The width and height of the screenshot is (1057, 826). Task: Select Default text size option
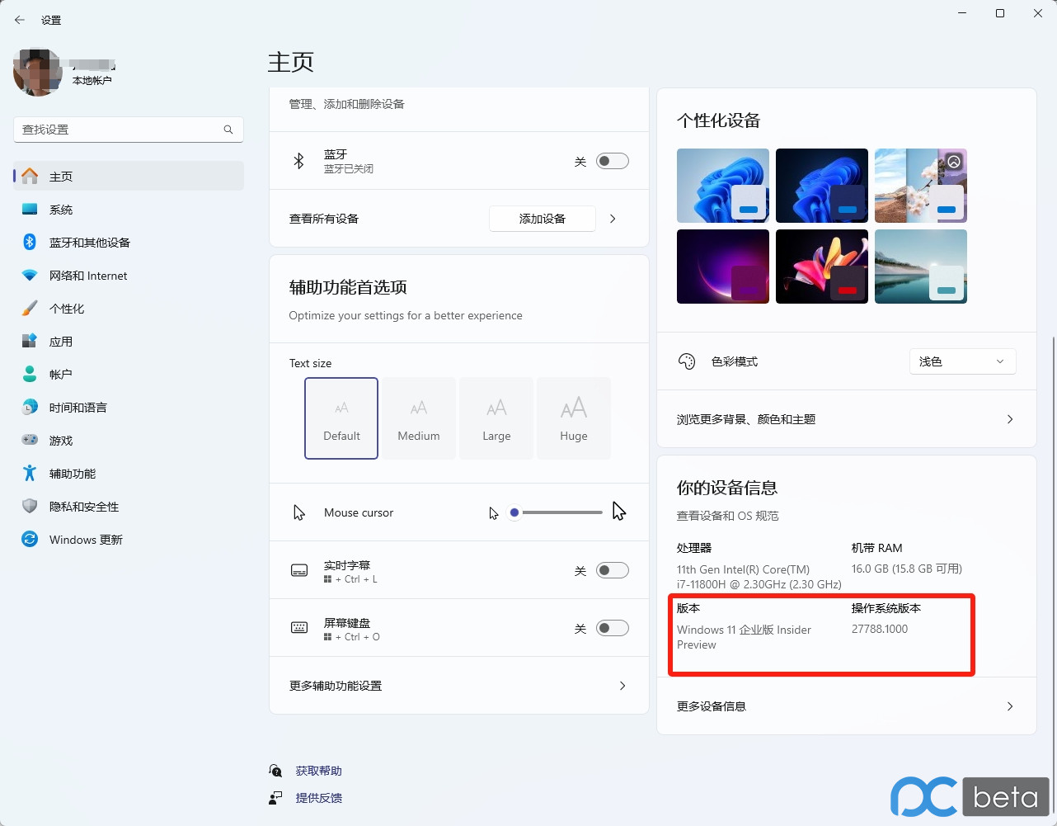(341, 418)
